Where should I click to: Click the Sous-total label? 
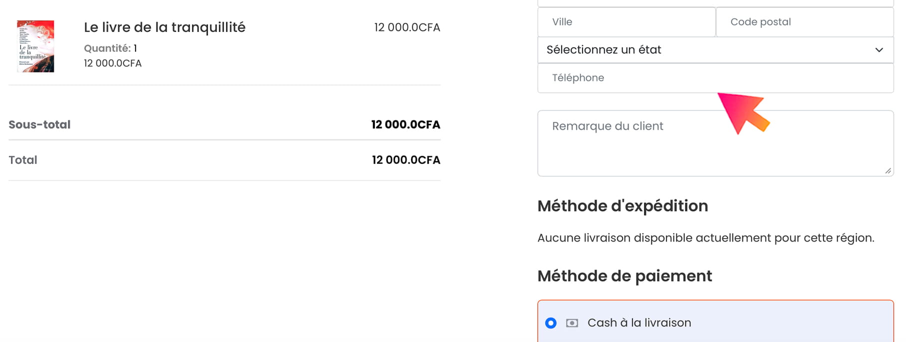[39, 125]
